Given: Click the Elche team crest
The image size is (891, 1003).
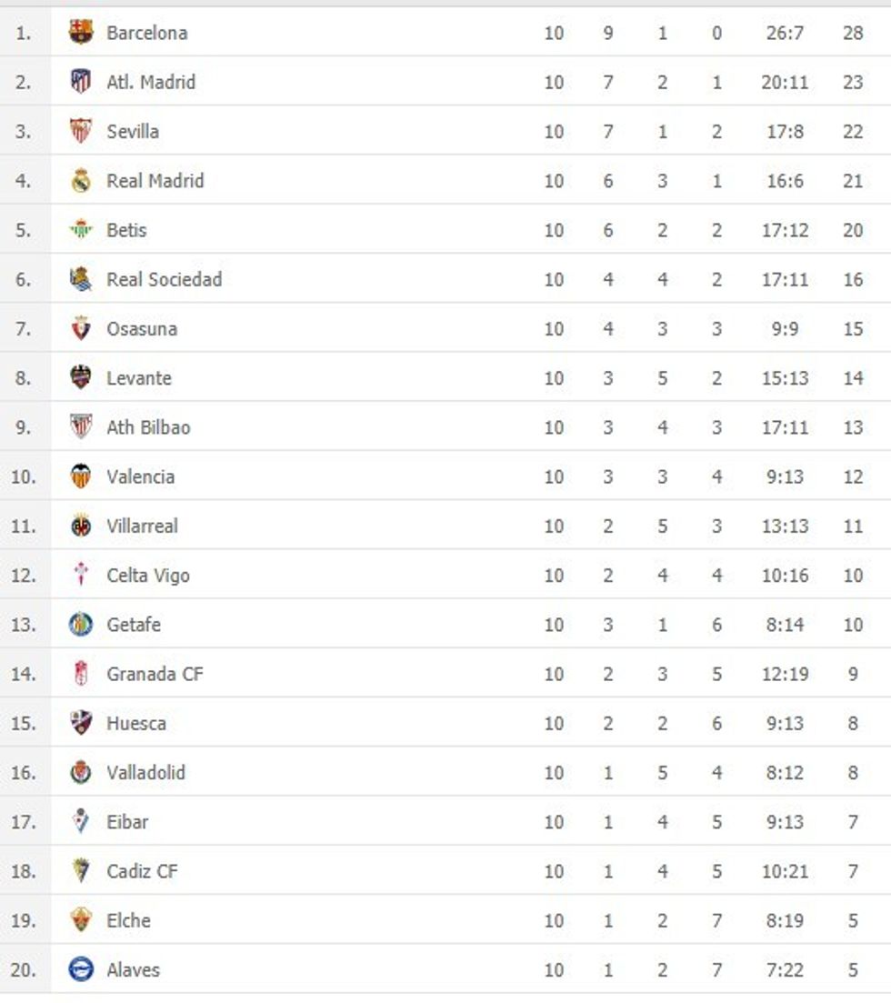Looking at the screenshot, I should coord(81,920).
